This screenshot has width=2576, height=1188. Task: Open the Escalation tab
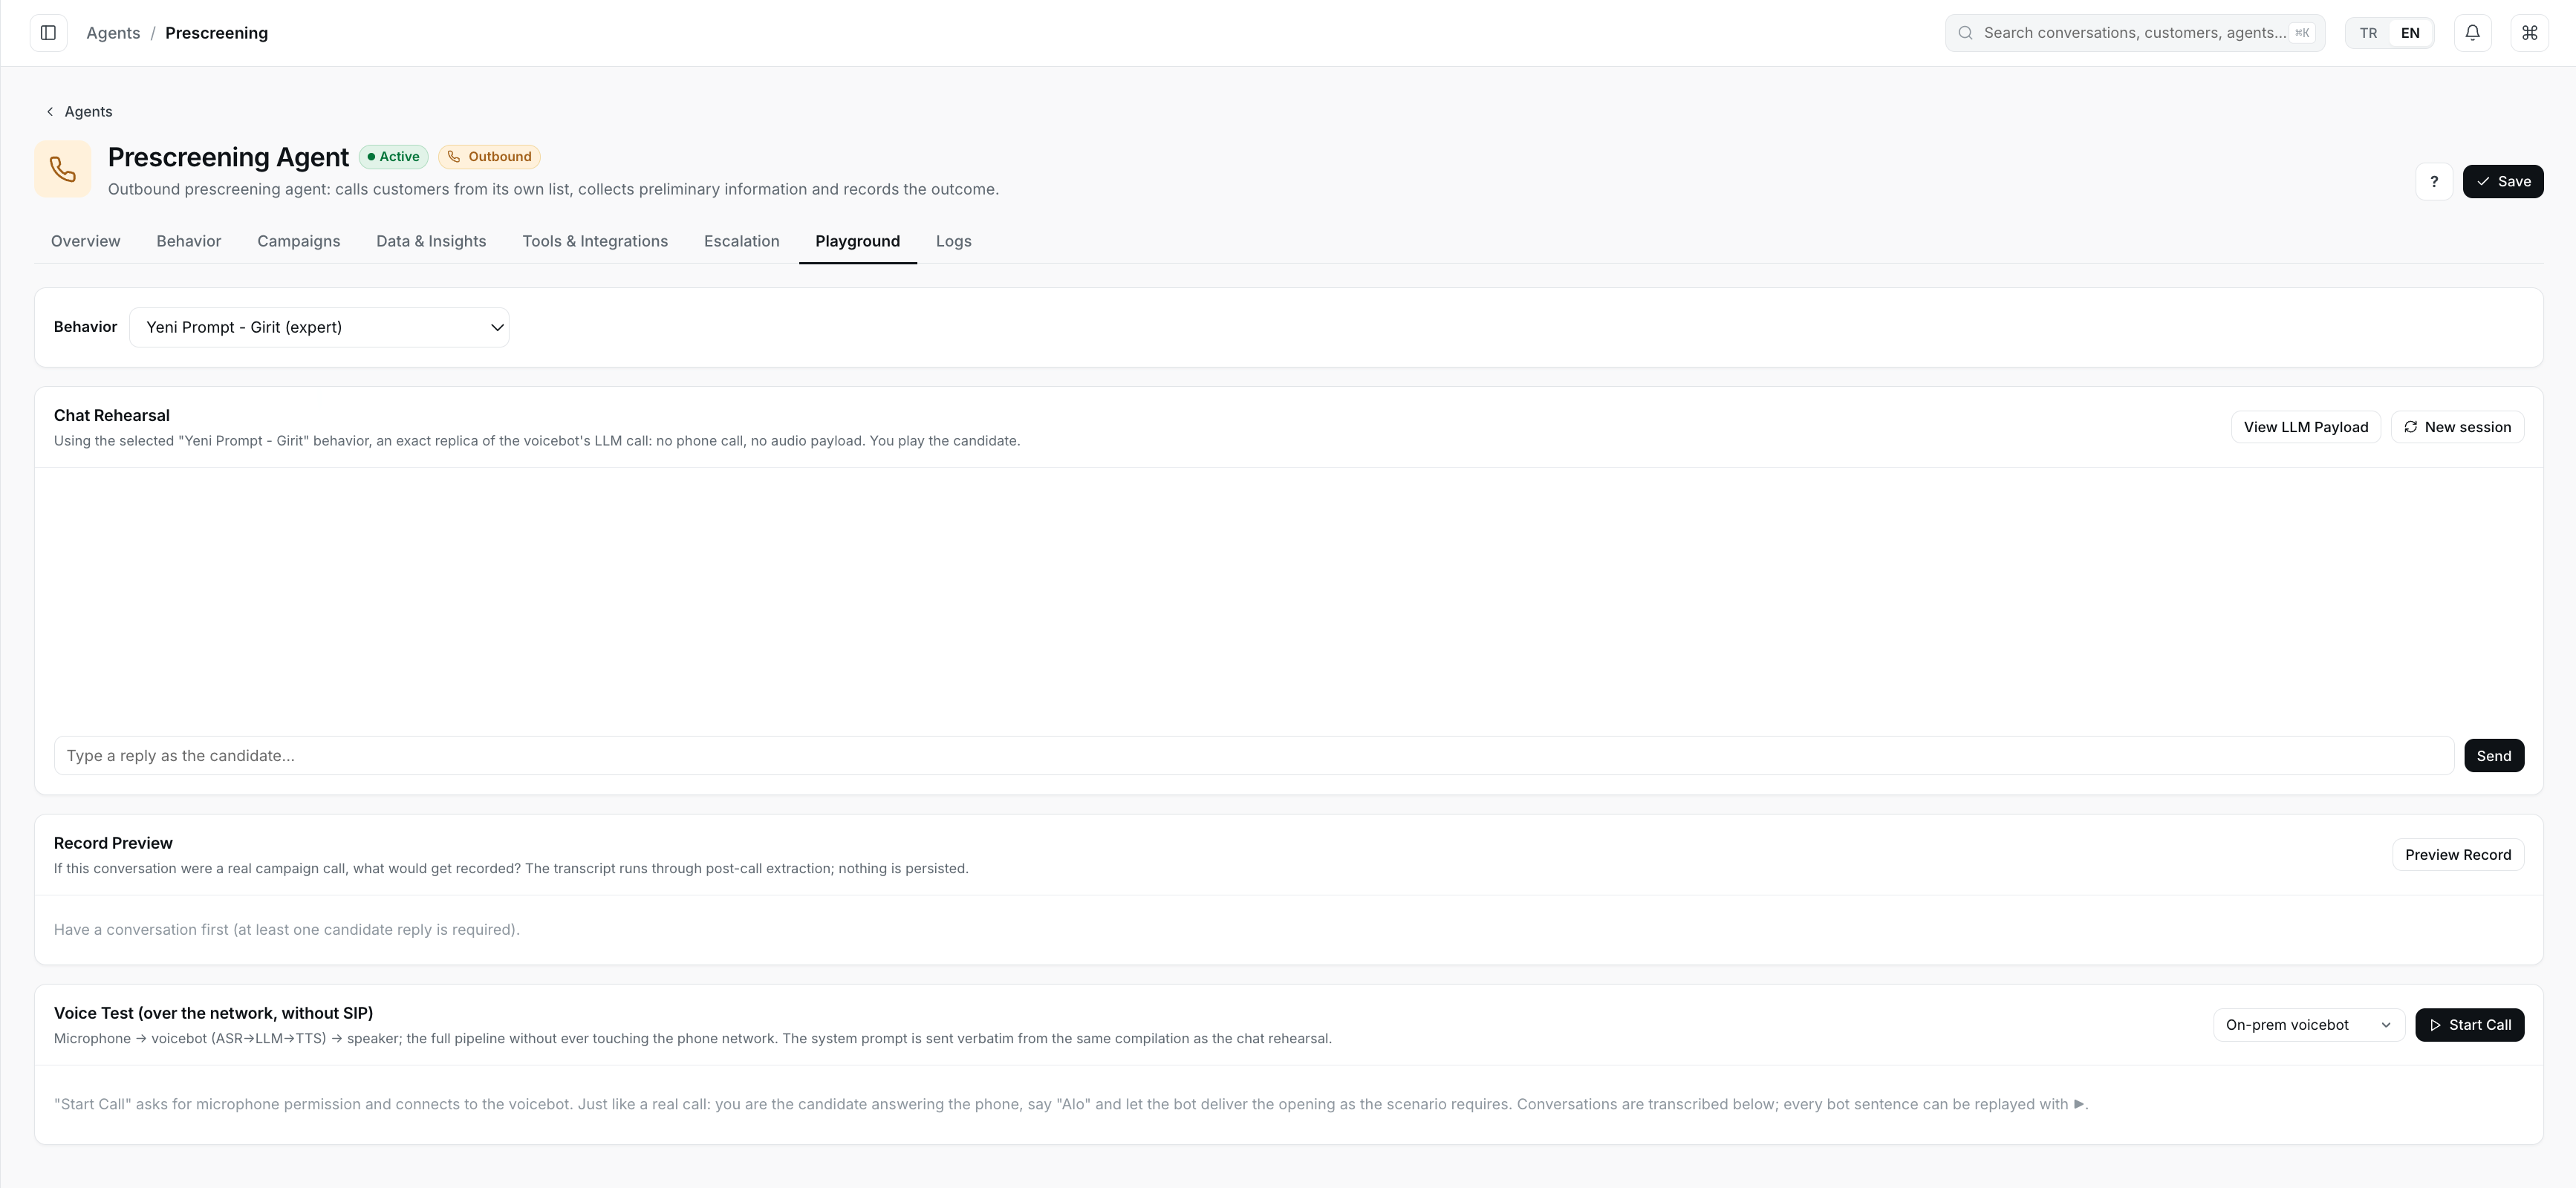(741, 241)
